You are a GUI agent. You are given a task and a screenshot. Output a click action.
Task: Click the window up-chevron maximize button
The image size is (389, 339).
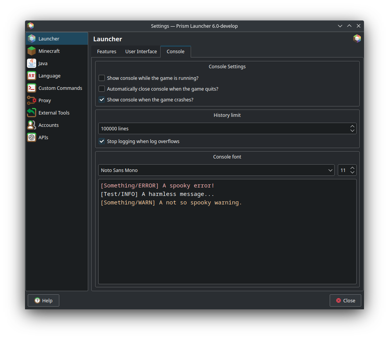tap(349, 26)
